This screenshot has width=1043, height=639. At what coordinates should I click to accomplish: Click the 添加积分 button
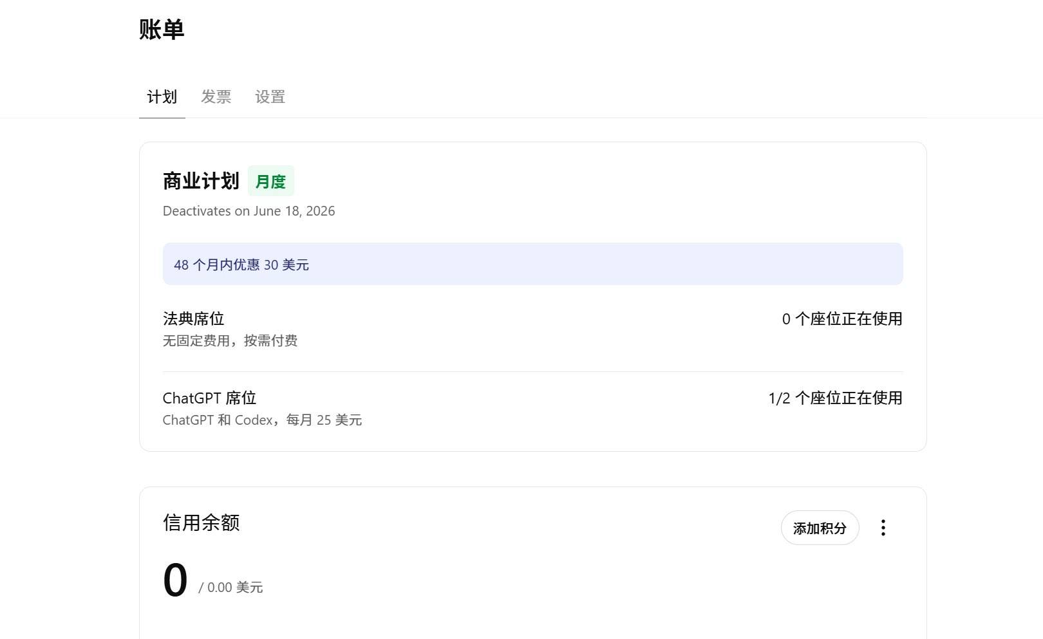(820, 528)
